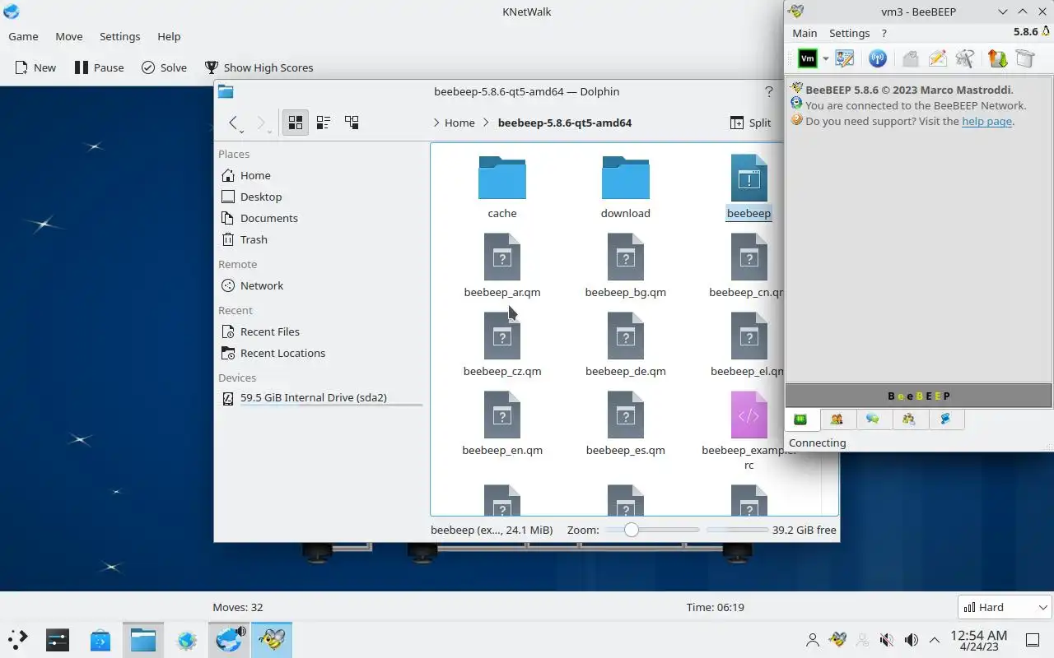This screenshot has width=1054, height=658.
Task: Click the forward arrow in Dolphin
Action: click(x=262, y=123)
